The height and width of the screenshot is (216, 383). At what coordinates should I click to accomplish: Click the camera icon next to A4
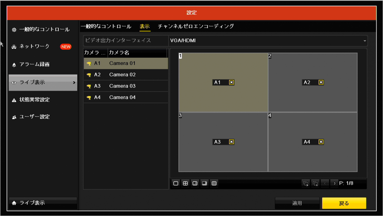point(89,98)
